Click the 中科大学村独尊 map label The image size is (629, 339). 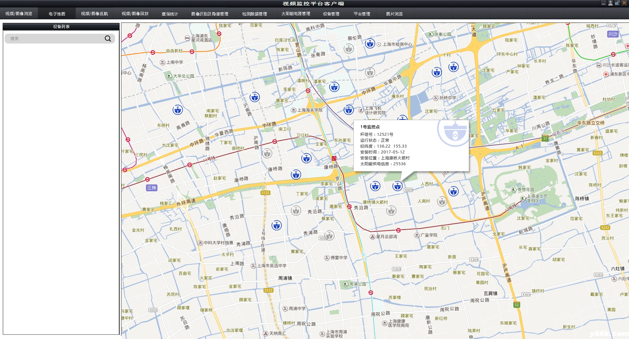click(218, 243)
